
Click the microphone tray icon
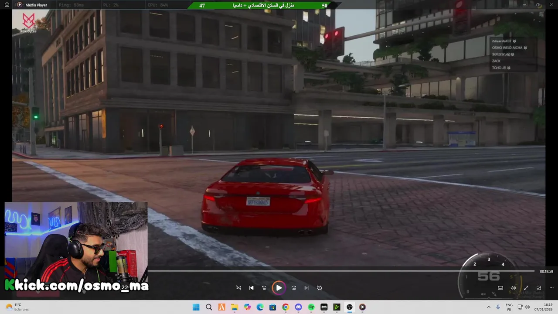pyautogui.click(x=498, y=307)
